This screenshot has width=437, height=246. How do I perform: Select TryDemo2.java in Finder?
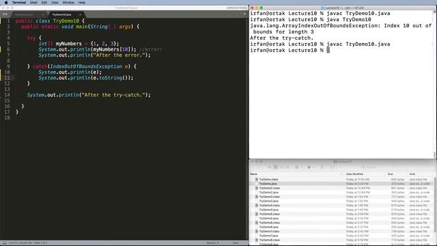click(341, 193)
